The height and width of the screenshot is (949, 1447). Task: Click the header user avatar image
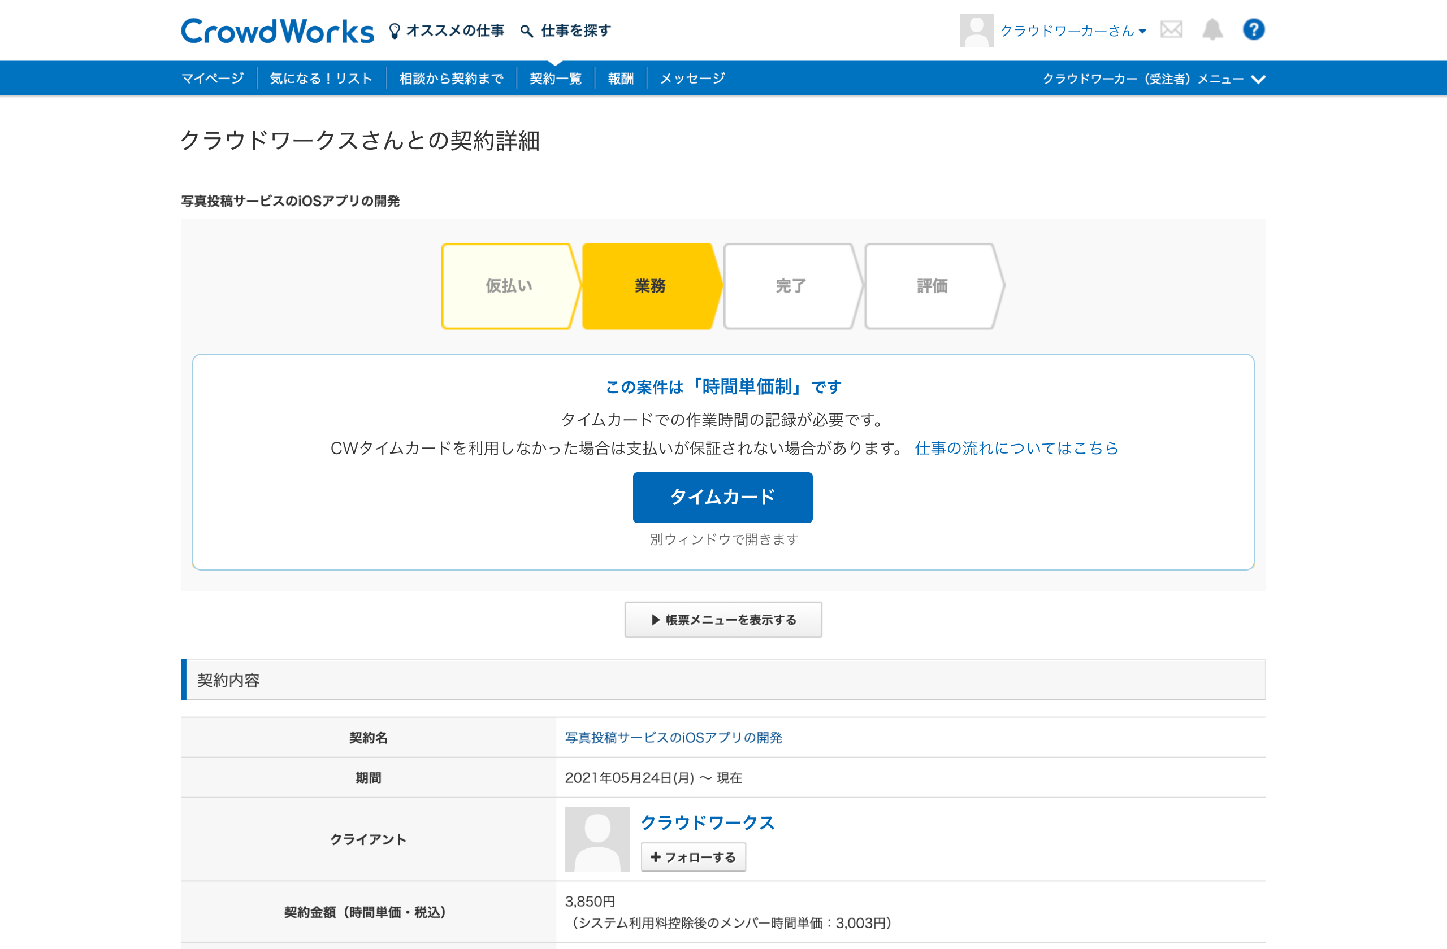[x=976, y=31]
